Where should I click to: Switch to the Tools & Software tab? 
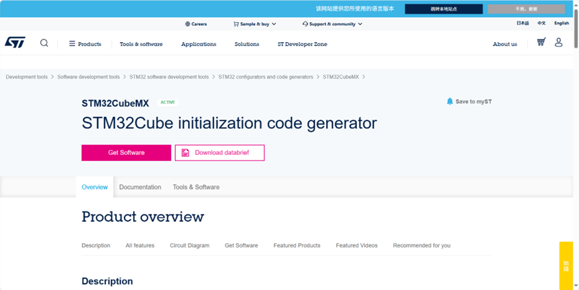[196, 187]
